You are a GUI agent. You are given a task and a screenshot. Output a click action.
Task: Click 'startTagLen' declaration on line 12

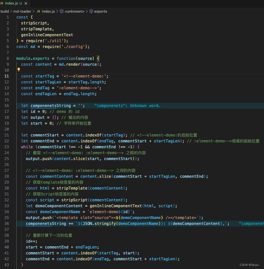coord(48,82)
